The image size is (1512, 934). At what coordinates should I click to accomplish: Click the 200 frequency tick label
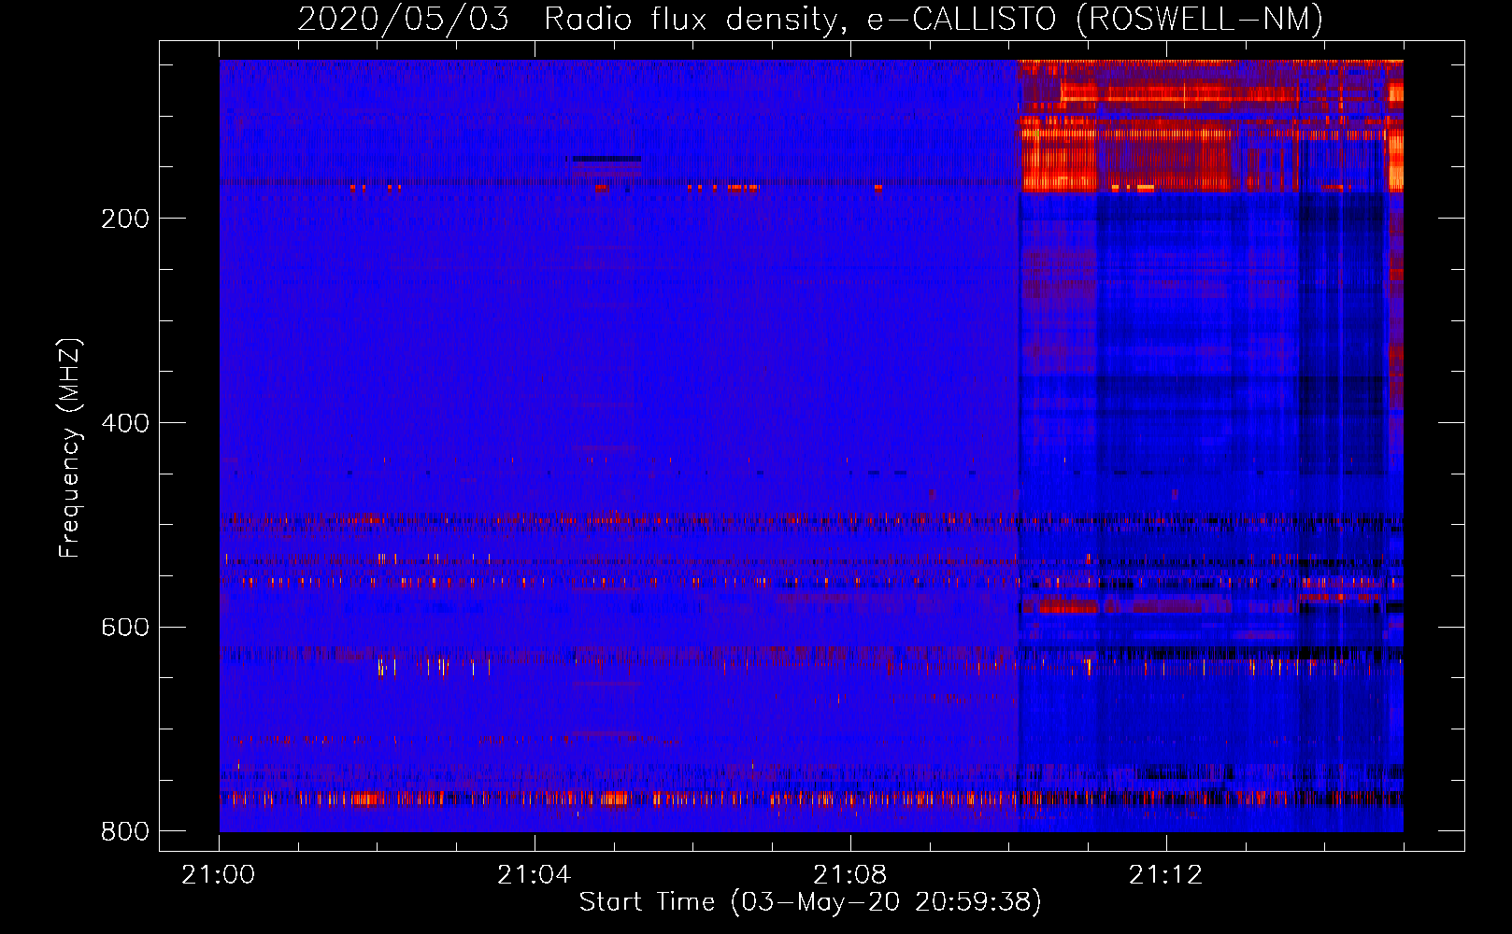coord(125,219)
